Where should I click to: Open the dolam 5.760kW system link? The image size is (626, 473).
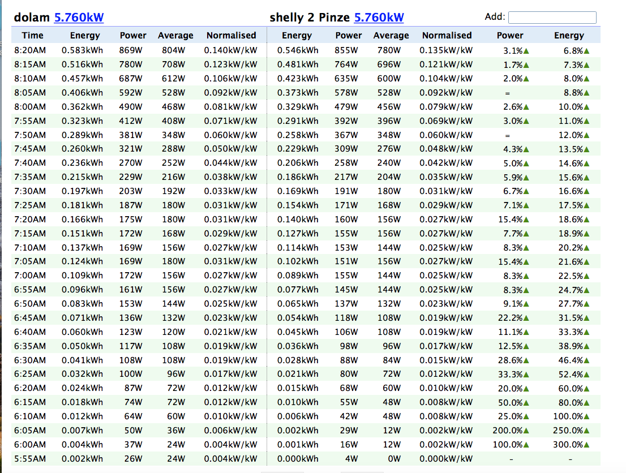(x=79, y=17)
